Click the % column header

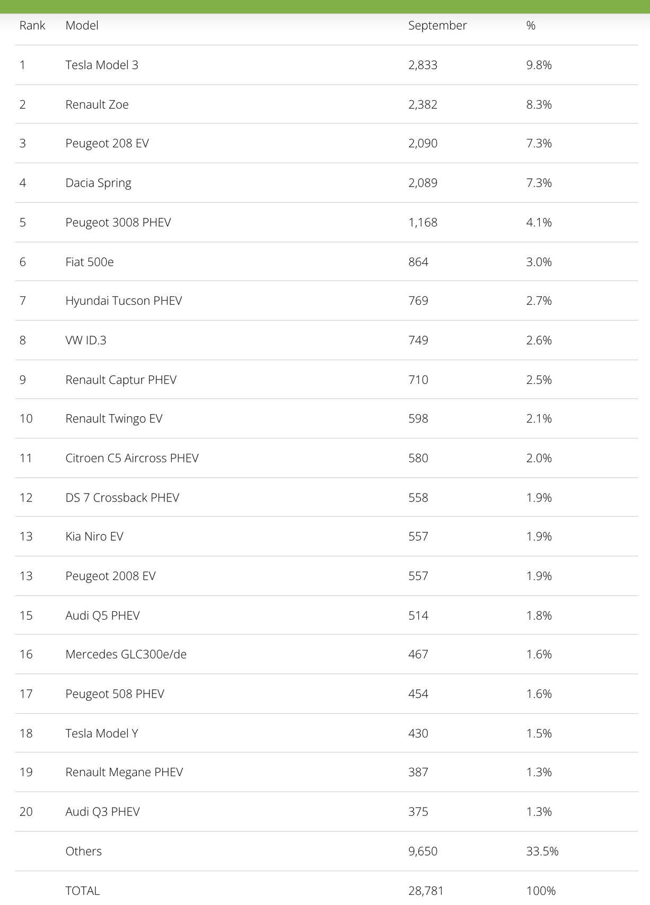click(x=531, y=25)
